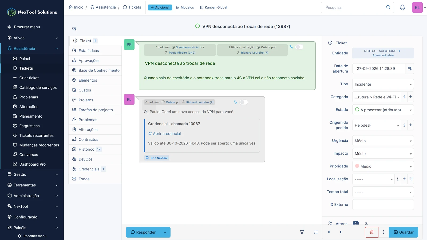Open the filter icon in the bottom toolbar
Viewport: 427px width, 240px height.
(x=302, y=232)
